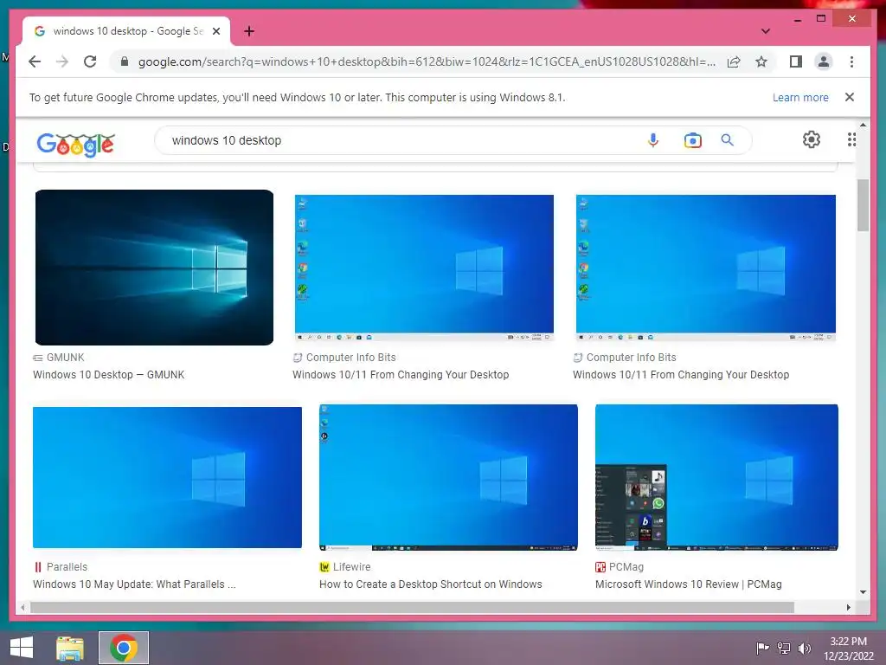Click the forward navigation arrow
Screen dimensions: 886x665
pos(62,61)
